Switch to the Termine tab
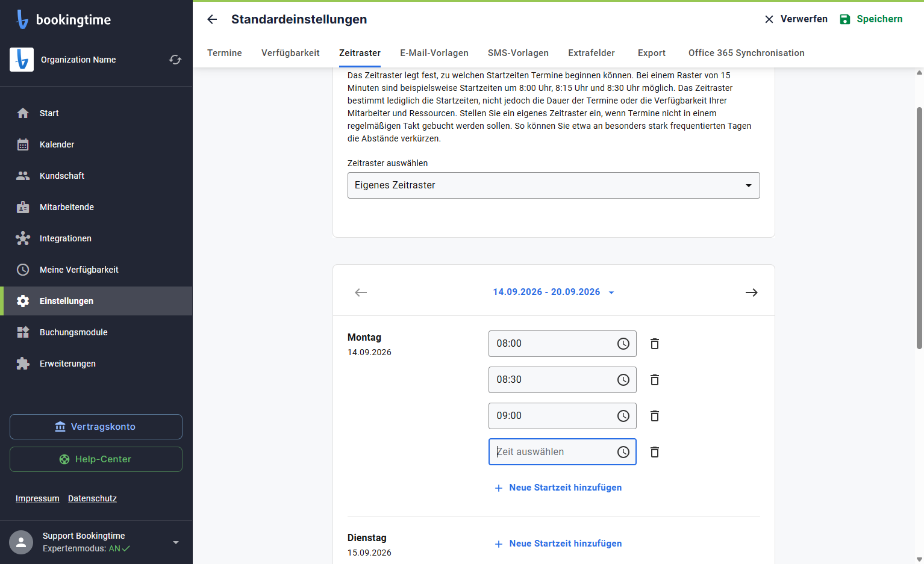This screenshot has width=924, height=564. tap(225, 53)
